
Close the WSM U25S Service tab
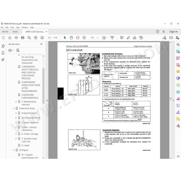(47, 32)
